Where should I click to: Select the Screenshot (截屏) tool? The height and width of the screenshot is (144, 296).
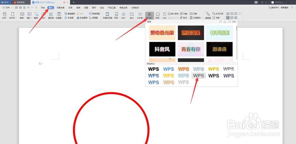tap(36, 15)
